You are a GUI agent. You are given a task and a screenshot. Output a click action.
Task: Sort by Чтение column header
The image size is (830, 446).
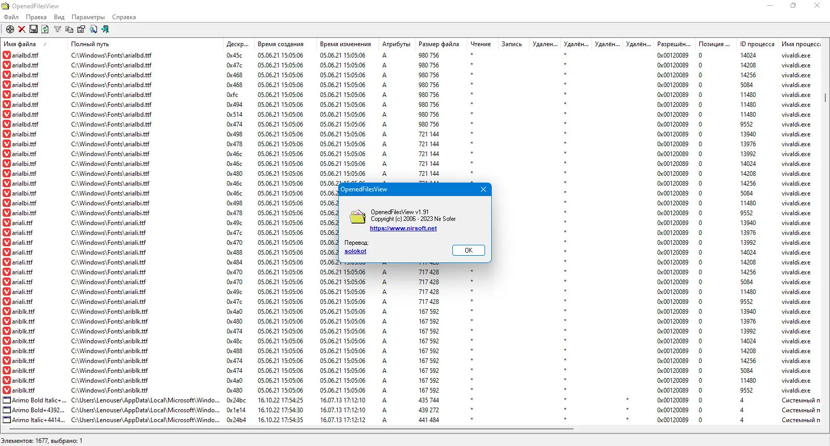tap(482, 44)
